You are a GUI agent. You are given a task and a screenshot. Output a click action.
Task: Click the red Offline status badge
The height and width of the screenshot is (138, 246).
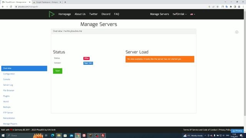tap(86, 58)
